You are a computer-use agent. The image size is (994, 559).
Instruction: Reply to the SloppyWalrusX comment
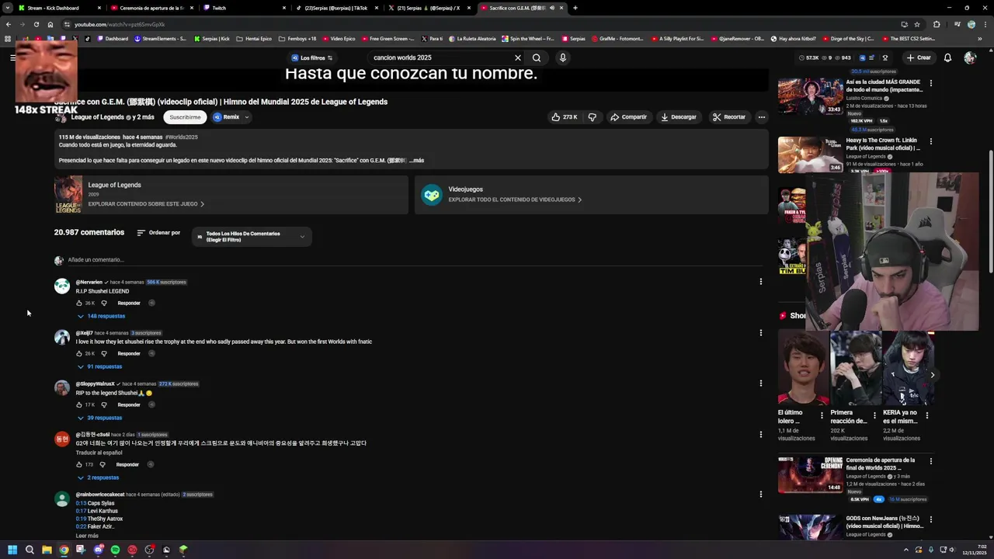[129, 404]
